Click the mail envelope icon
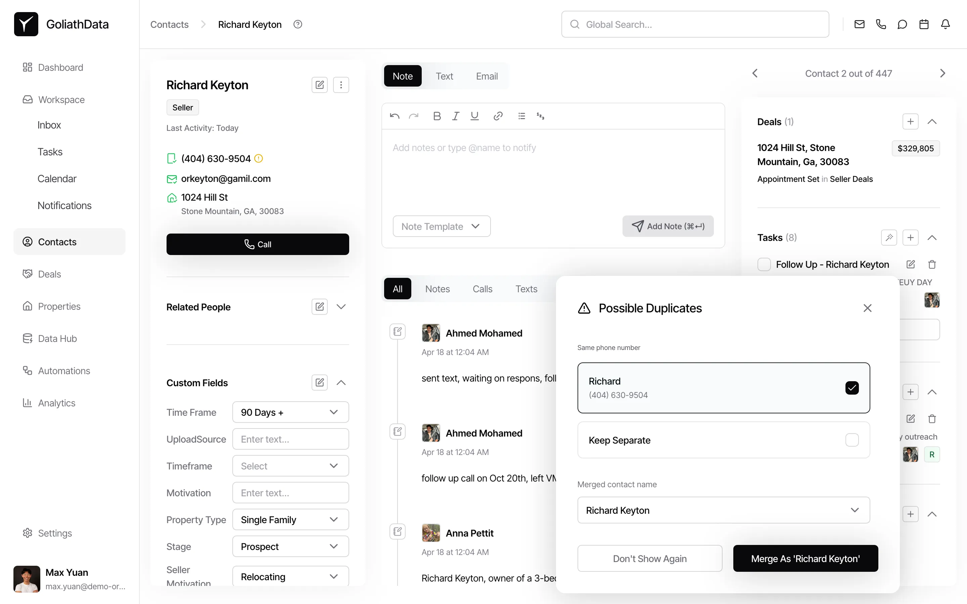Screen dimensions: 967x604 [x=859, y=24]
